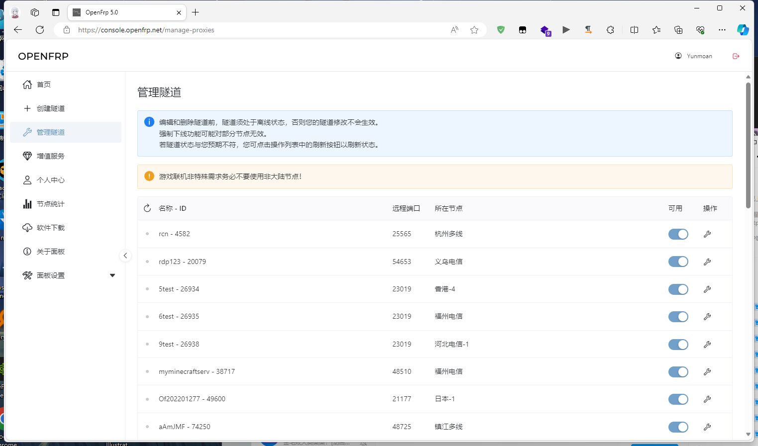The height and width of the screenshot is (446, 758).
Task: Open wrench actions for rcn - 4582
Action: [707, 234]
